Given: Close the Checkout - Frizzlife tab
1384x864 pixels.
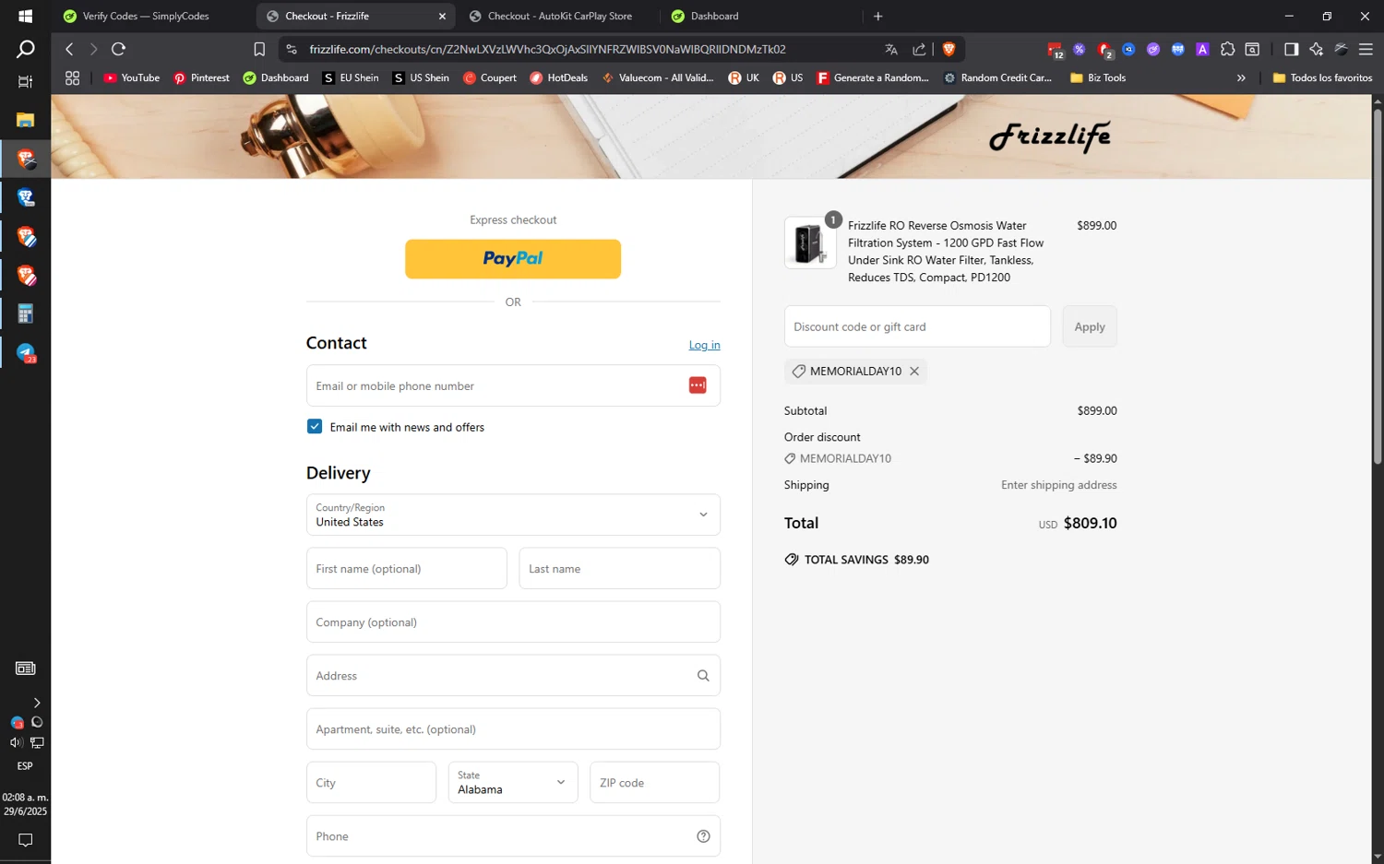Looking at the screenshot, I should [x=442, y=16].
